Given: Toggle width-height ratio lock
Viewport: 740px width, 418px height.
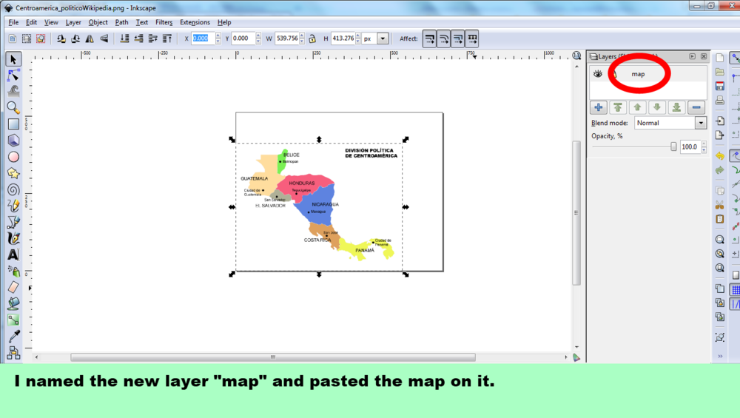Looking at the screenshot, I should pos(312,38).
